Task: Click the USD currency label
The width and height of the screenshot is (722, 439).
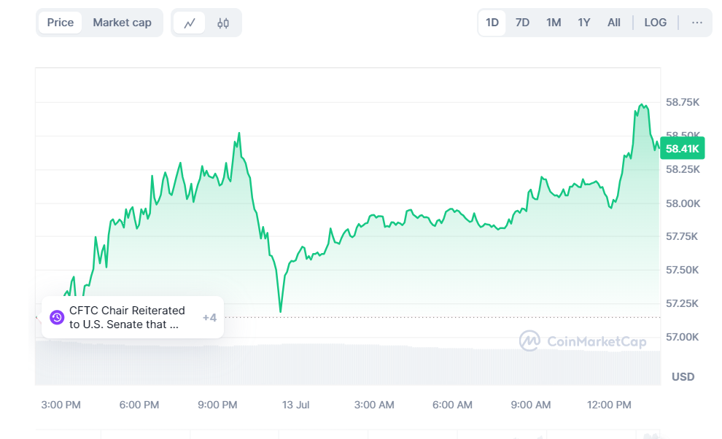Action: click(x=683, y=377)
